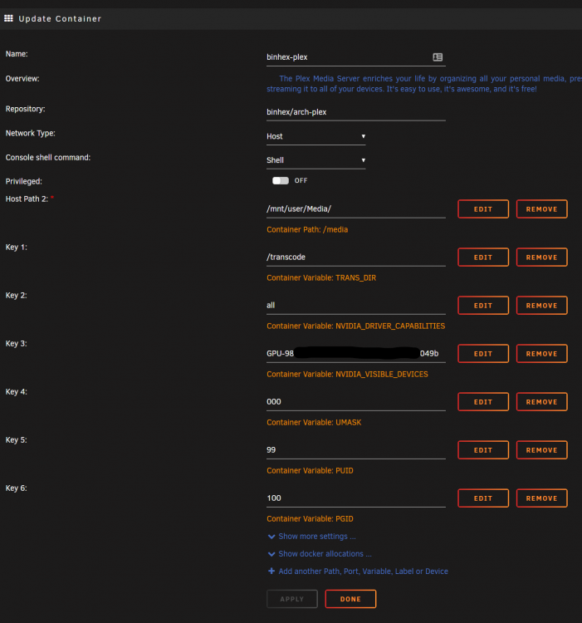Screen dimensions: 582x623
Task: Click the Plex overview description text
Action: [424, 84]
